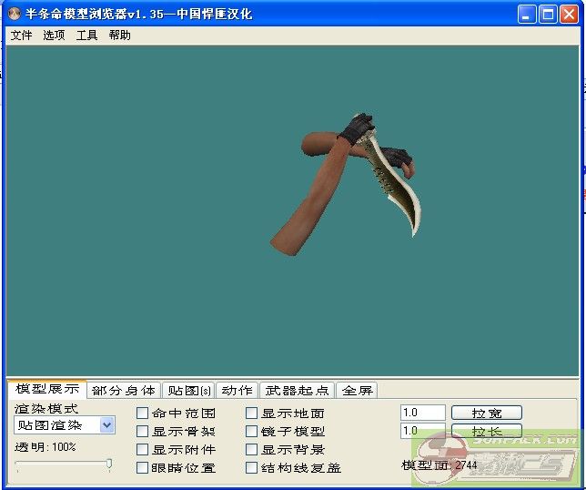Enable the 眼睛位置 checkbox

[x=142, y=467]
